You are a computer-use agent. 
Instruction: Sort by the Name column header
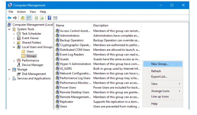73,25
